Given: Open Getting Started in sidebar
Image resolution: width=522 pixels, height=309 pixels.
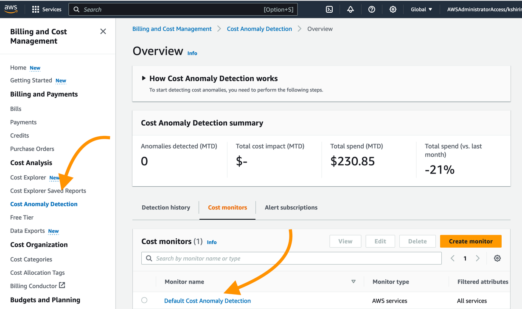Looking at the screenshot, I should point(31,80).
